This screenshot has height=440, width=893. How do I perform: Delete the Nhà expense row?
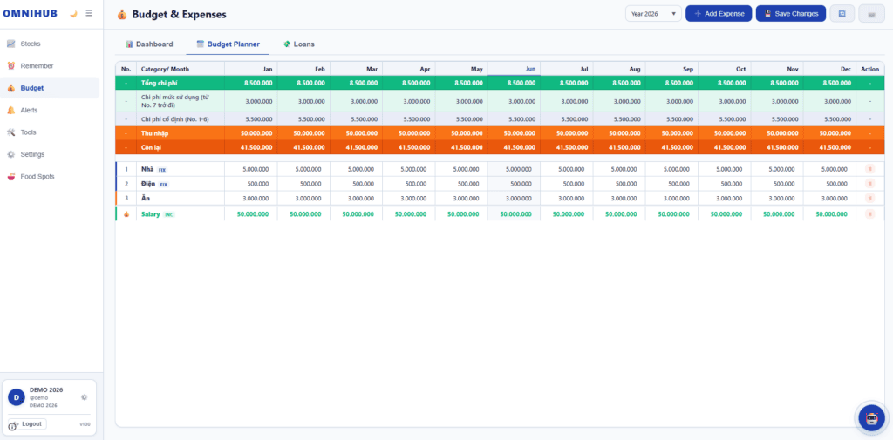(869, 169)
